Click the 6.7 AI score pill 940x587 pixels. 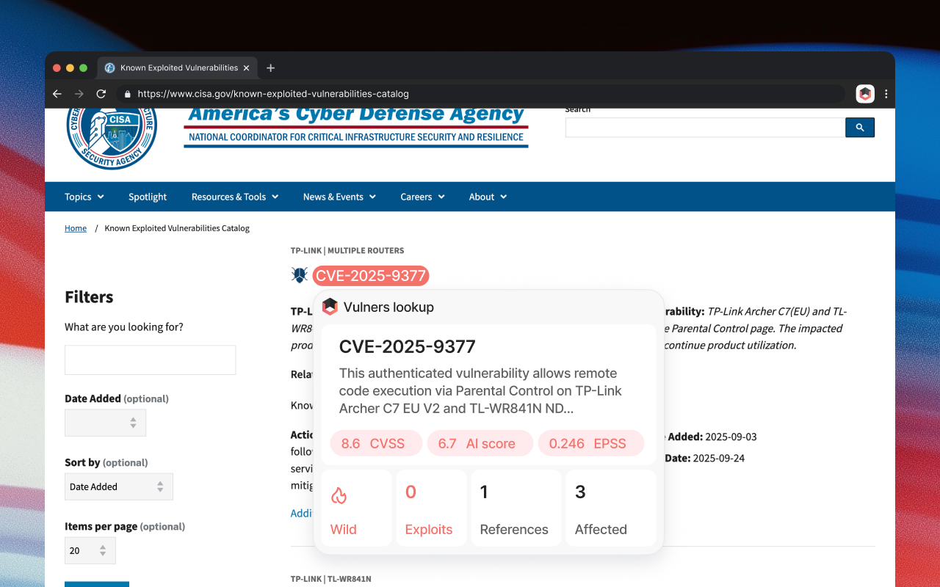pyautogui.click(x=480, y=443)
